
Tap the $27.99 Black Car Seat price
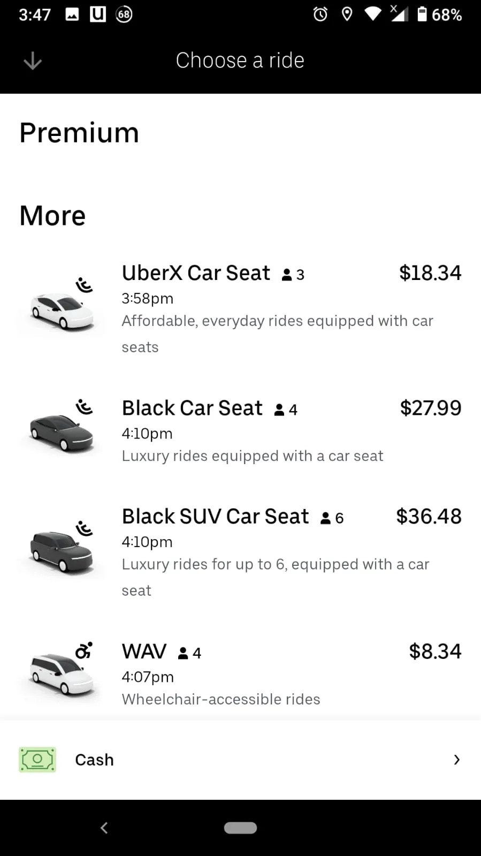coord(430,408)
